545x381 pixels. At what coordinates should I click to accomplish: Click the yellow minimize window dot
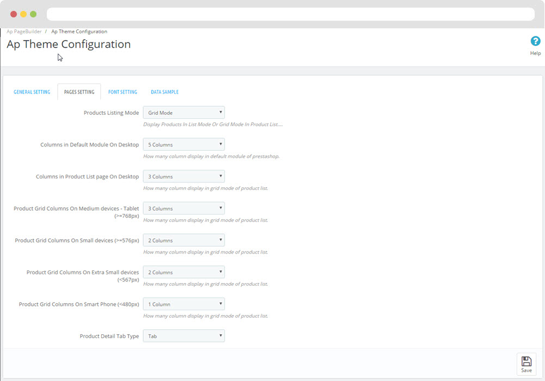pos(23,14)
